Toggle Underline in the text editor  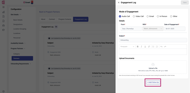click(x=145, y=46)
